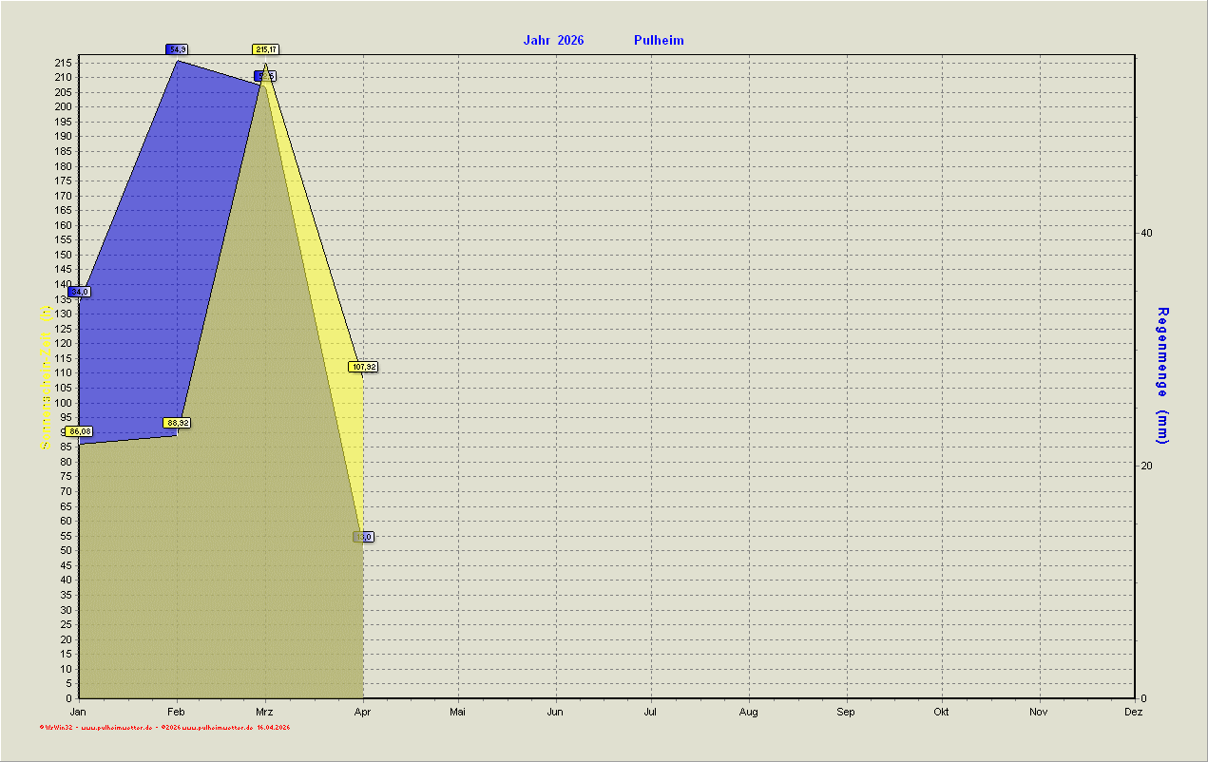
Task: Click the yellow Sonnenschein-Zeit axis label
Action: click(x=45, y=377)
